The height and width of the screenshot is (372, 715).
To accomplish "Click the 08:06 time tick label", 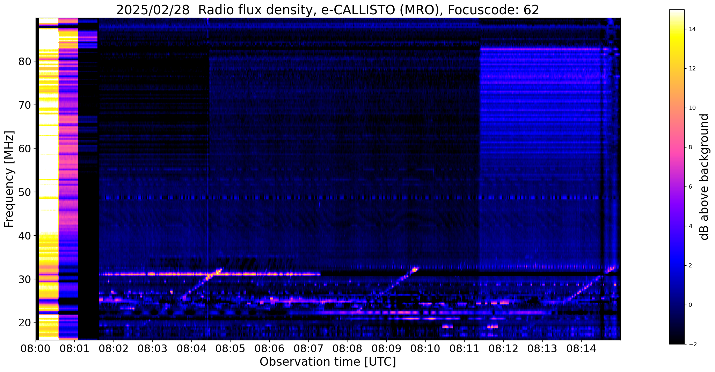I will (x=269, y=348).
